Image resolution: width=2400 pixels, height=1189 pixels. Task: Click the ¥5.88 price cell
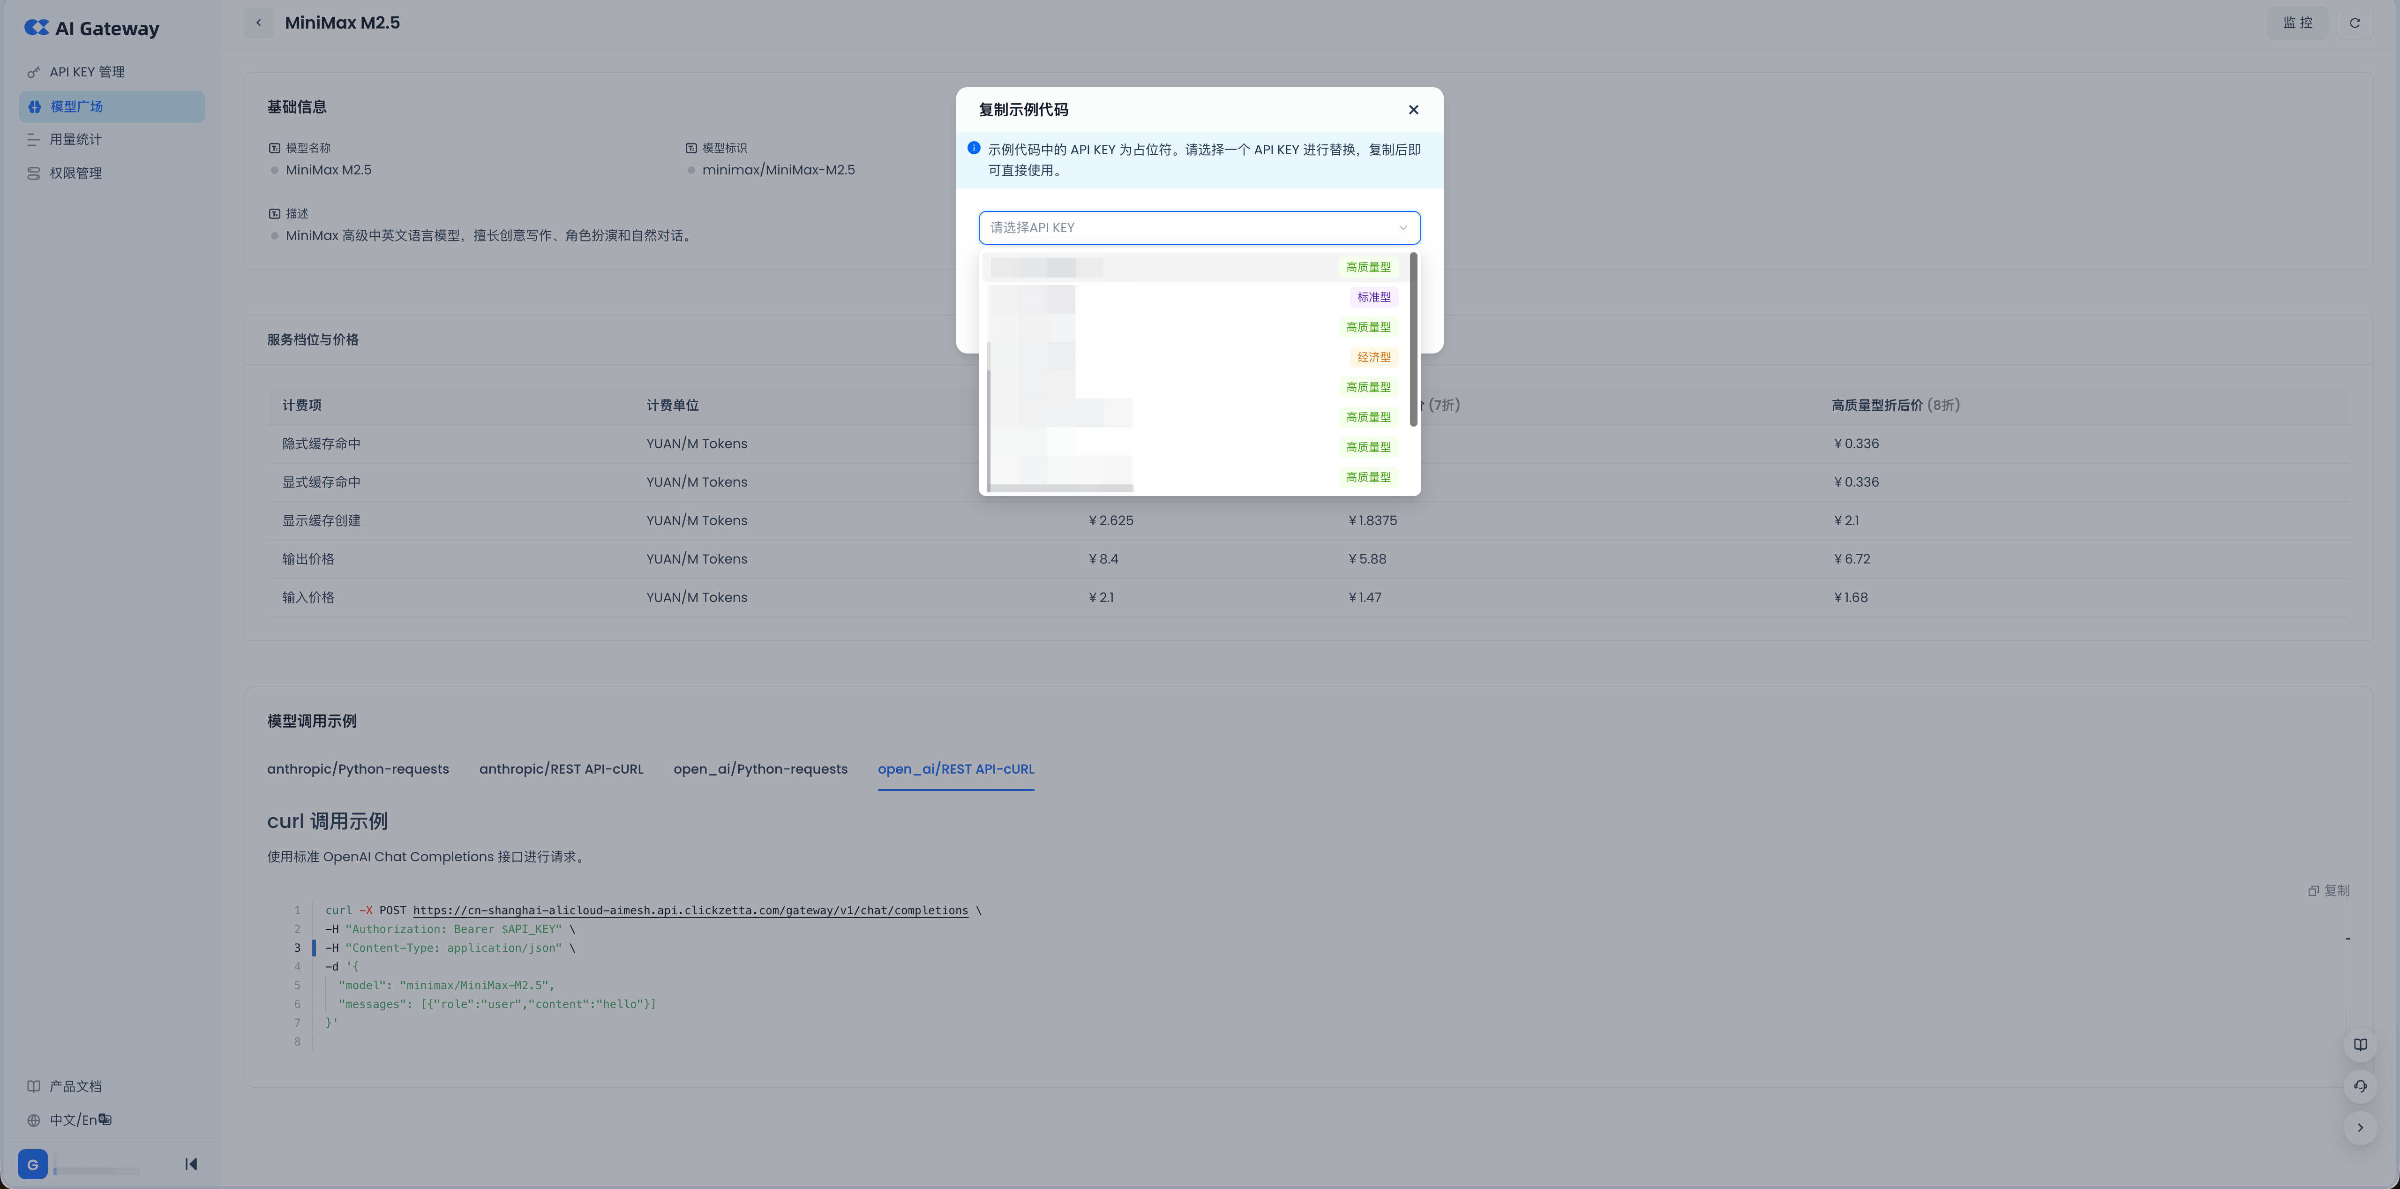click(x=1367, y=559)
